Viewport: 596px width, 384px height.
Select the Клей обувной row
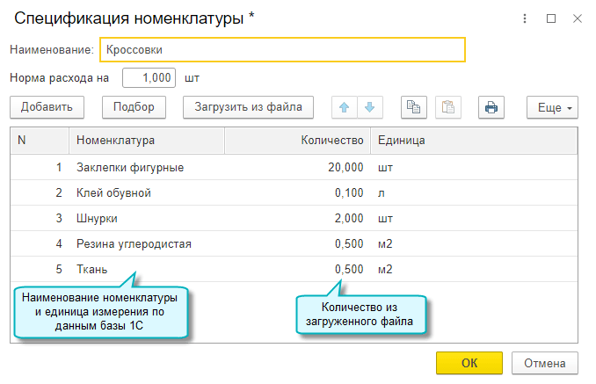pos(114,192)
